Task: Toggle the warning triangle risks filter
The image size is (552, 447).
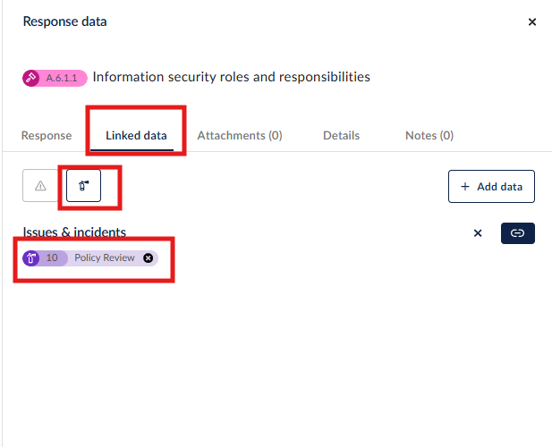Action: 41,186
